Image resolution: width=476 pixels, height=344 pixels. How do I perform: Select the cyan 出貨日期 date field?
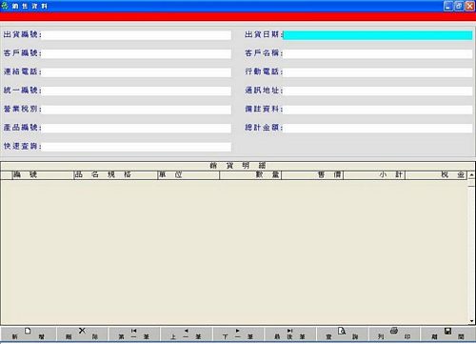point(378,35)
